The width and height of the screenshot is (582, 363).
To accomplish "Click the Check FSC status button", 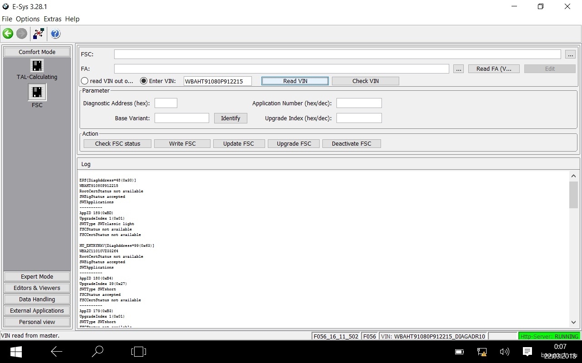I will point(117,144).
